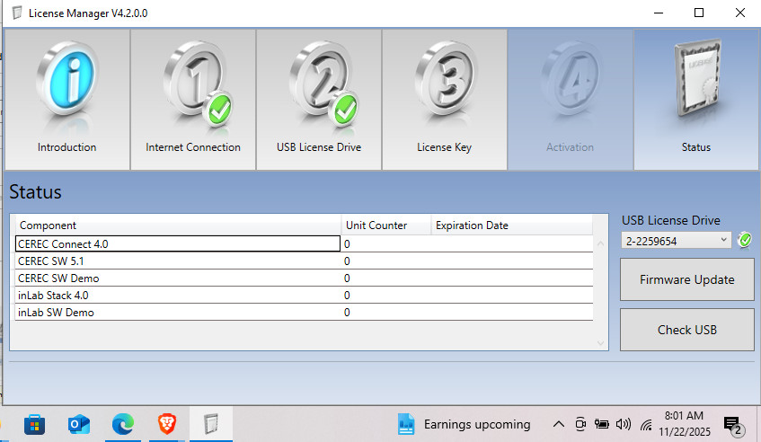Open Microsoft Edge from the taskbar
Screen dimensions: 761x442
coord(123,425)
